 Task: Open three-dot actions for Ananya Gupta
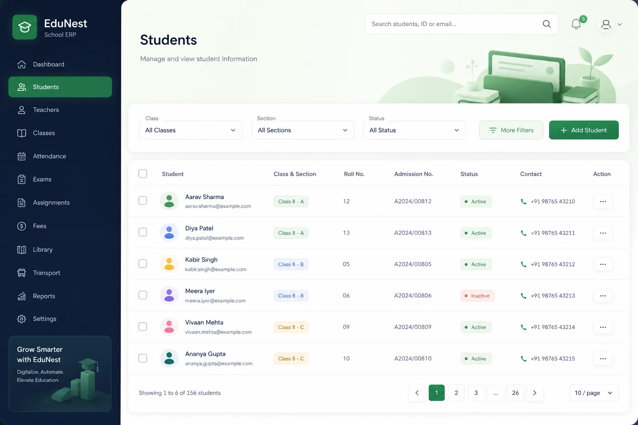603,359
